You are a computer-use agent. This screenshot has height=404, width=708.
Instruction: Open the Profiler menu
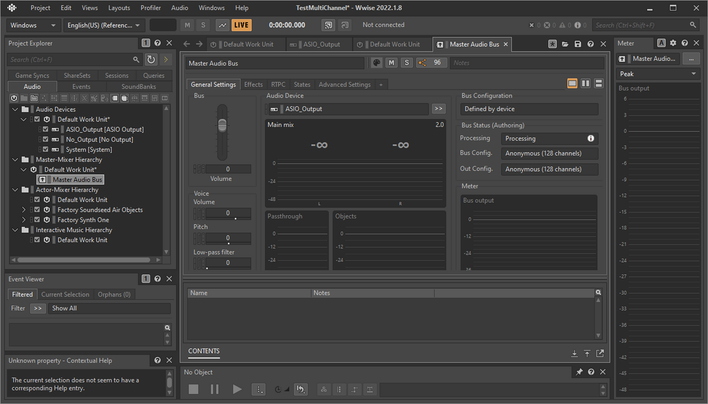click(x=150, y=8)
